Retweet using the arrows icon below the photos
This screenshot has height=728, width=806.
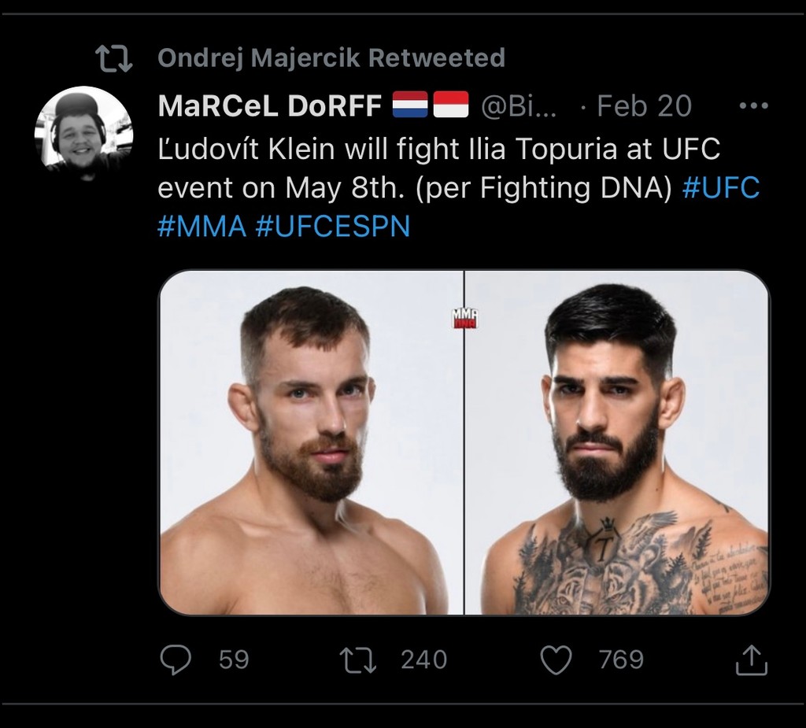[357, 660]
